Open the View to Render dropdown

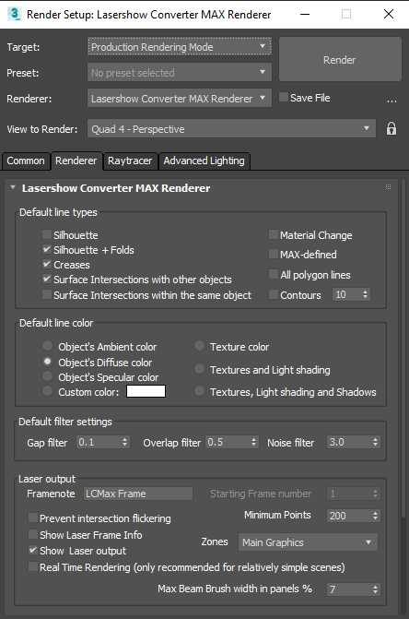(231, 129)
